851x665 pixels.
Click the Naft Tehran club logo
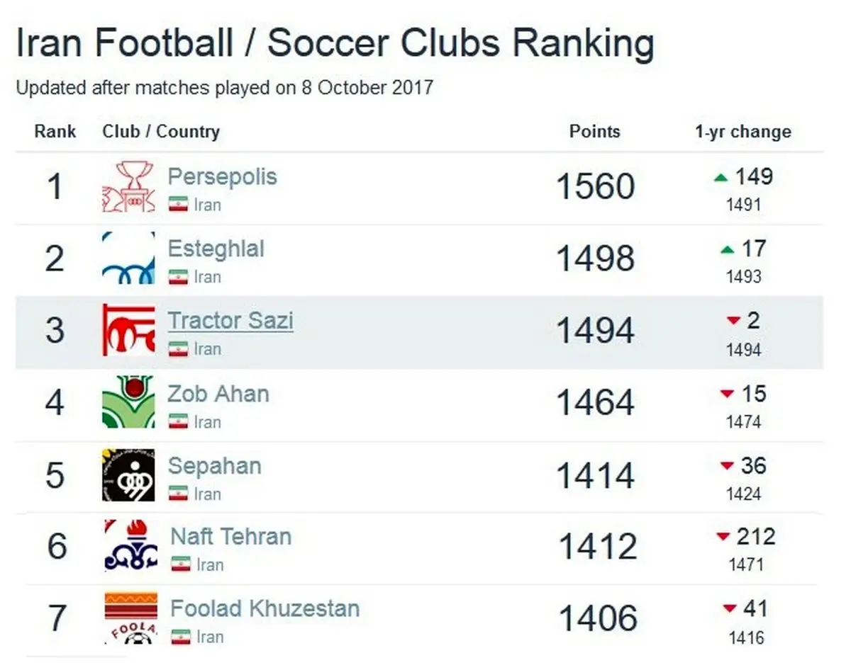coord(131,546)
